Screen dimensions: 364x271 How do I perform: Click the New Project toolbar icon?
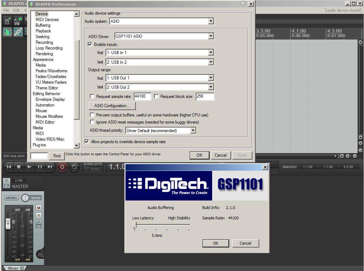coord(7,21)
